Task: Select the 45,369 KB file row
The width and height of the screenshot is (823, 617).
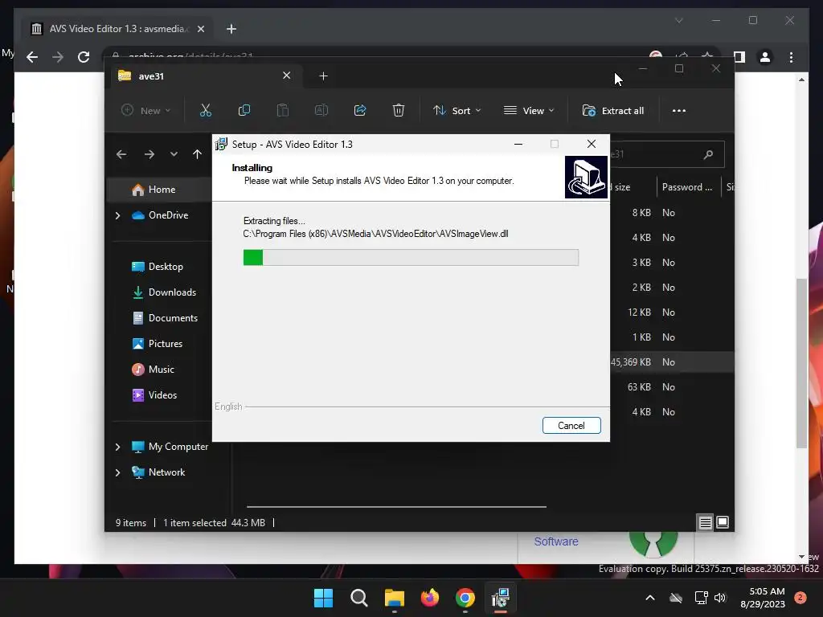Action: point(672,362)
